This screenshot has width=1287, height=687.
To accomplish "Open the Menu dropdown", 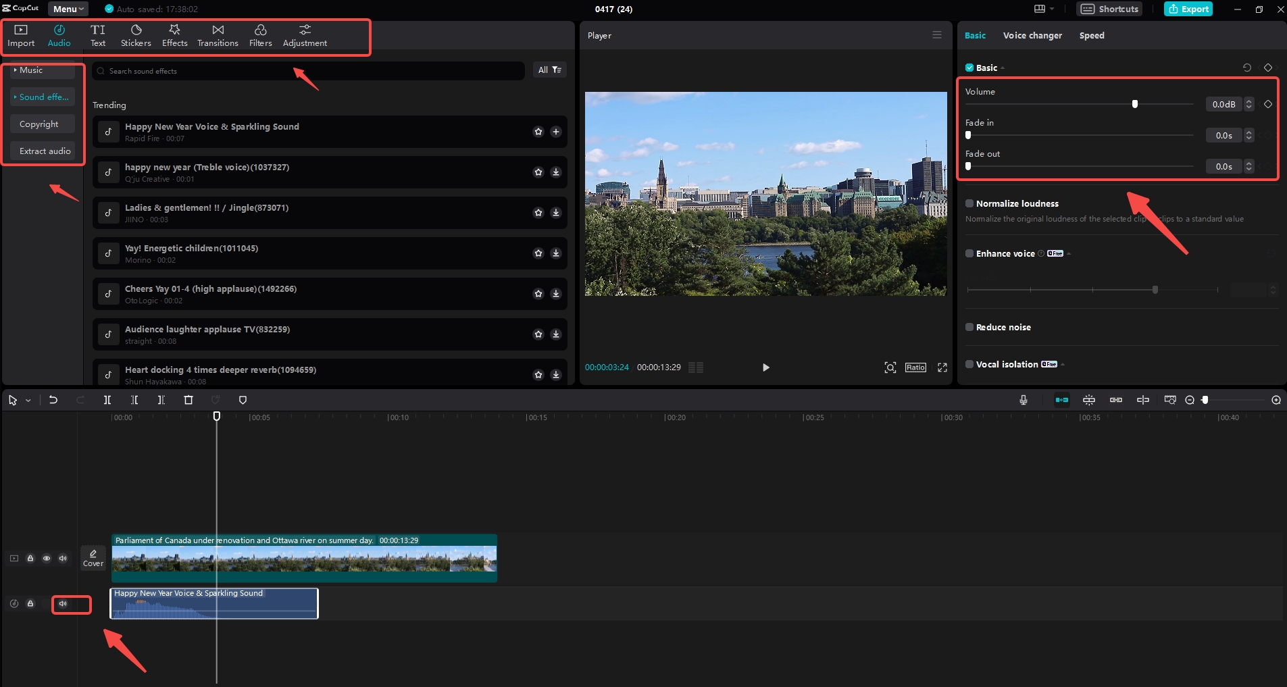I will click(67, 9).
